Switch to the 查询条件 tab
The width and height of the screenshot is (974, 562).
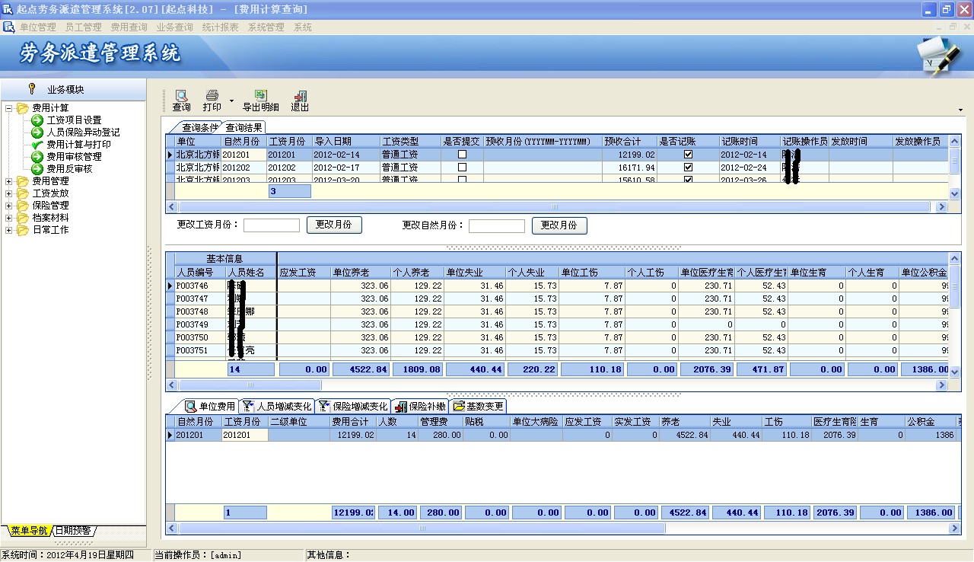pyautogui.click(x=198, y=128)
